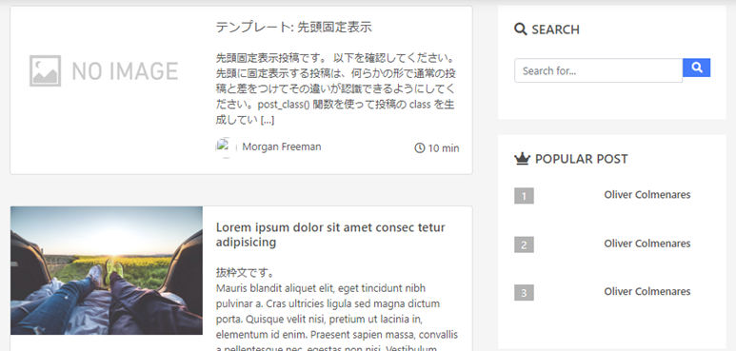Click the clock icon next to 10 min

pyautogui.click(x=420, y=148)
